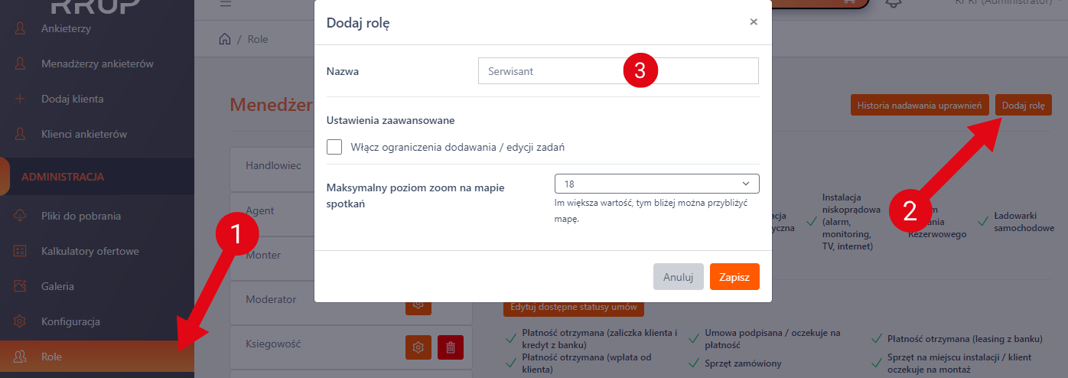Click the Galeria image icon in sidebar
Screen dimensions: 1068x378
(21, 286)
